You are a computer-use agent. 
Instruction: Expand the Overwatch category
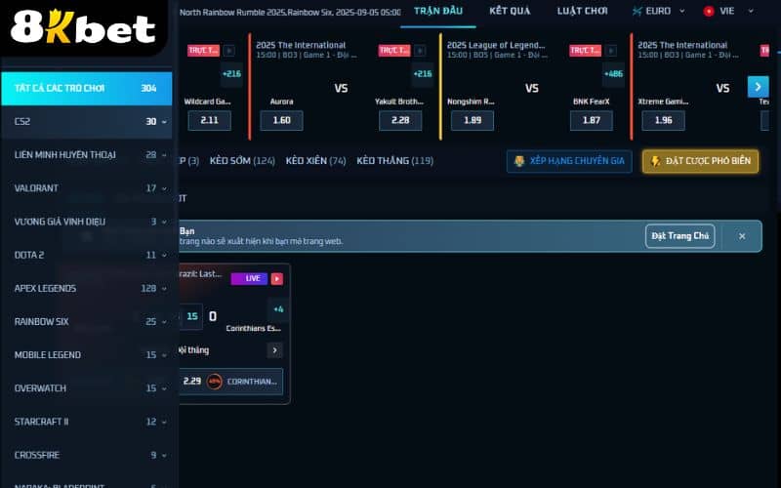164,388
